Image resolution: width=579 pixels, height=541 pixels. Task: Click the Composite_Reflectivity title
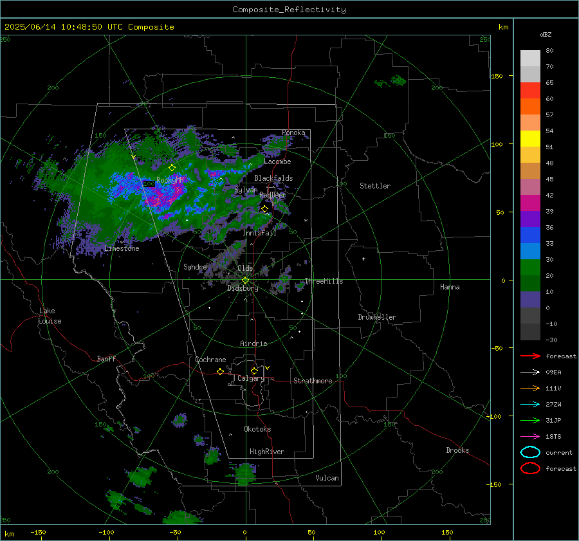[x=289, y=10]
